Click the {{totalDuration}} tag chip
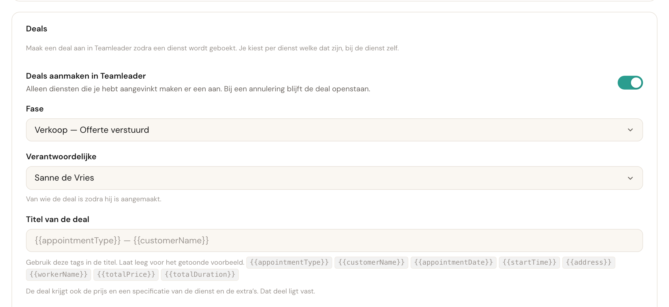The image size is (669, 307). point(200,274)
